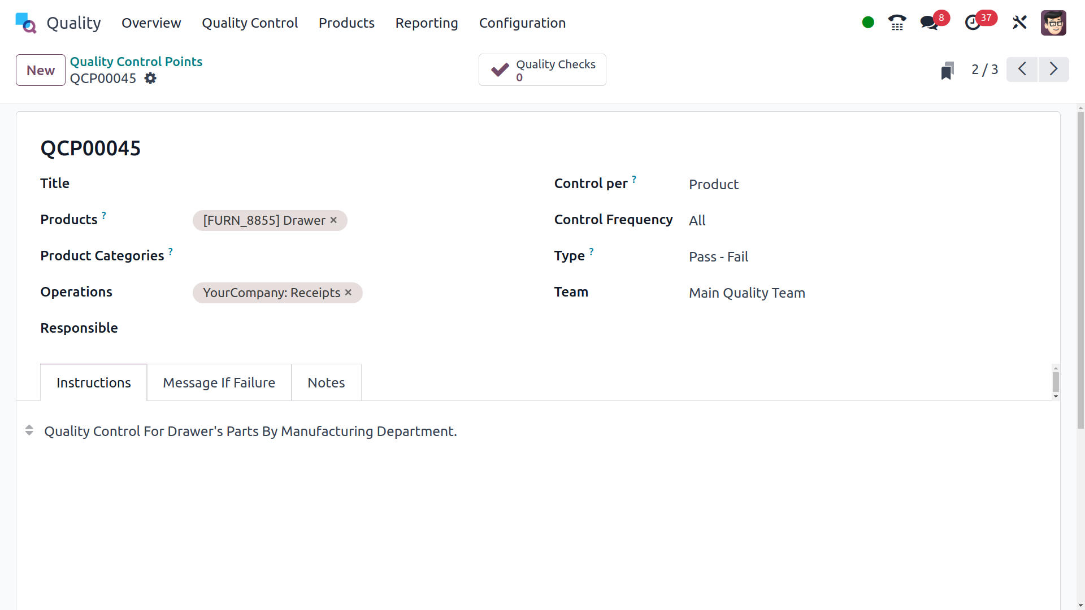Screen dimensions: 1085x610
Task: Remove the [FURN_8855] Drawer product tag
Action: pyautogui.click(x=334, y=220)
